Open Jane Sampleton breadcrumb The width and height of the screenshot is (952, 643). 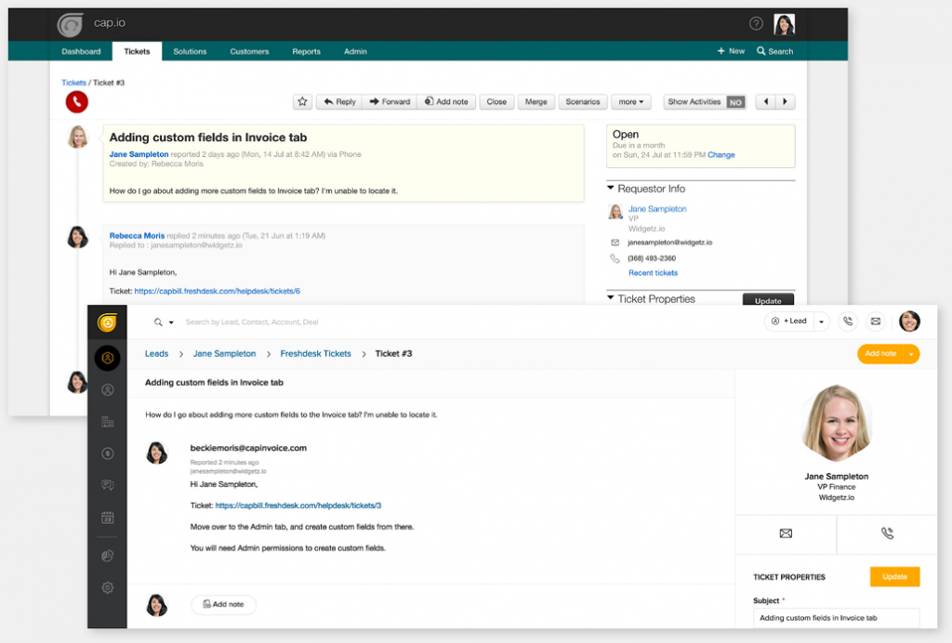[x=224, y=354]
